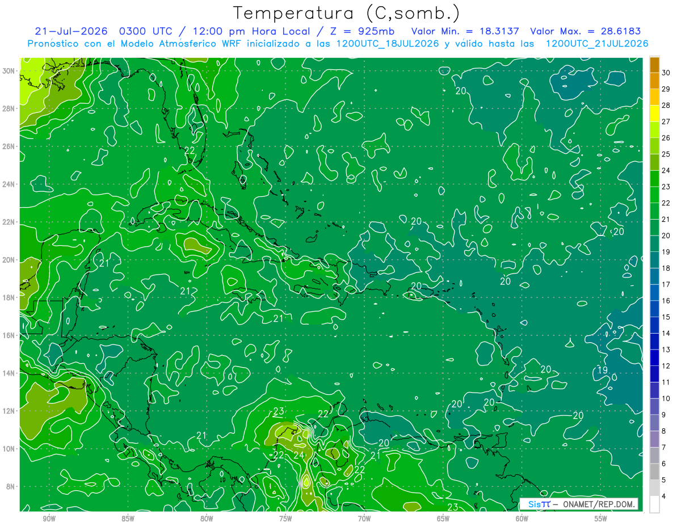Click the blue colorbar swatch between 14 and 15
This screenshot has height=526, width=681.
pos(654,325)
